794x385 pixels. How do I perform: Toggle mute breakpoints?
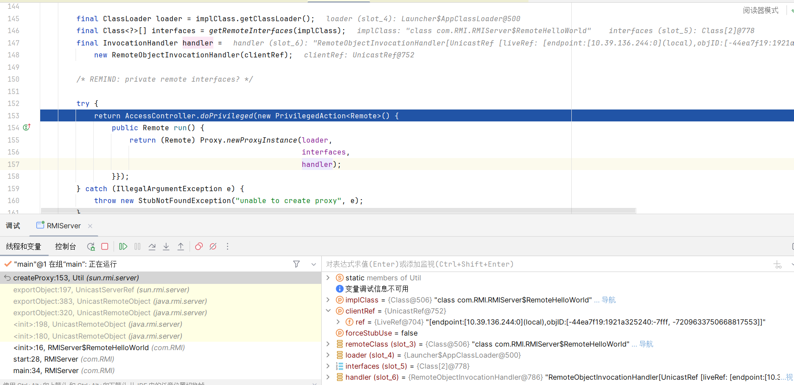(213, 246)
